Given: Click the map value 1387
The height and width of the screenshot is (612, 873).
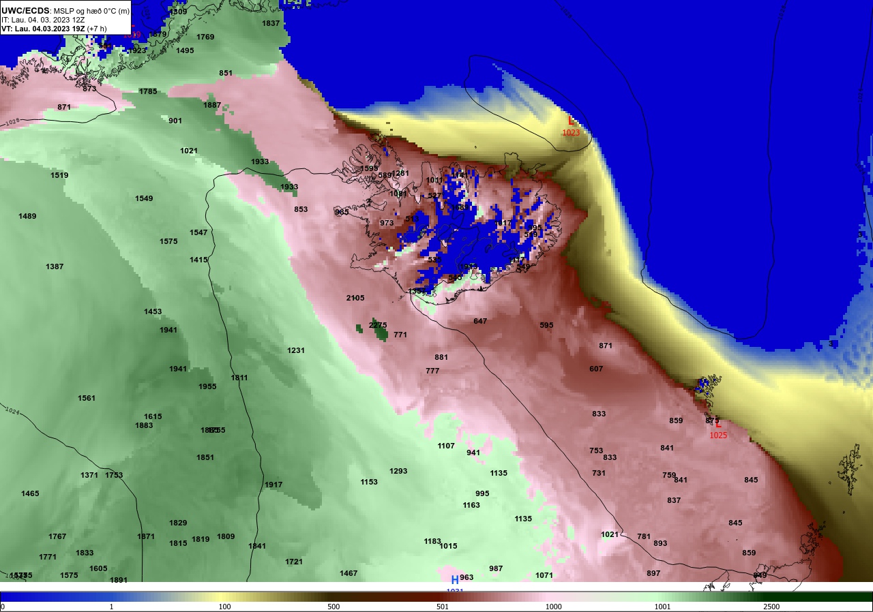Looking at the screenshot, I should point(55,266).
